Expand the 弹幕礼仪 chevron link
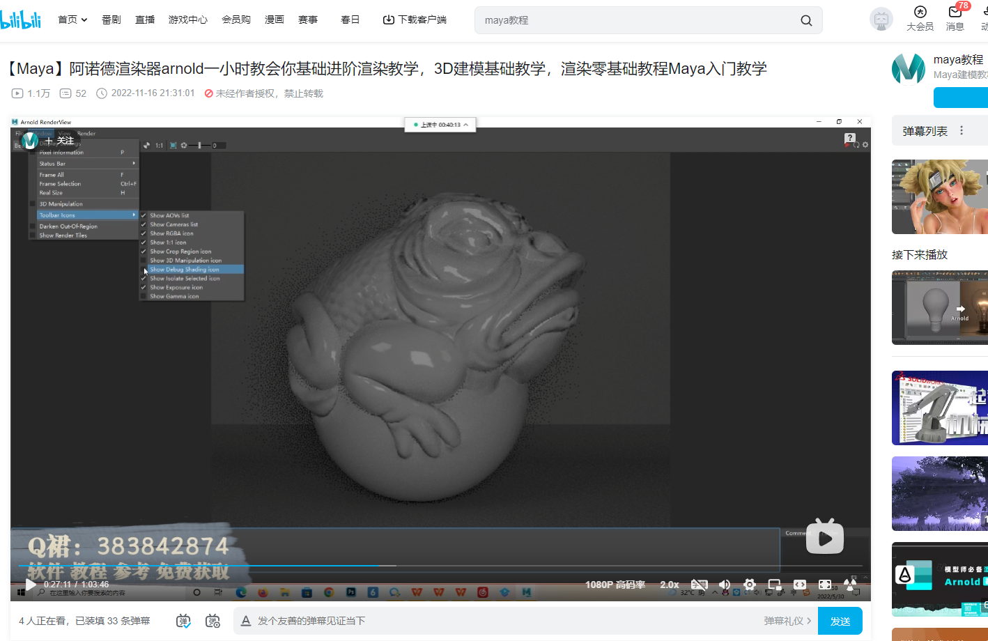This screenshot has height=641, width=988. pyautogui.click(x=809, y=621)
